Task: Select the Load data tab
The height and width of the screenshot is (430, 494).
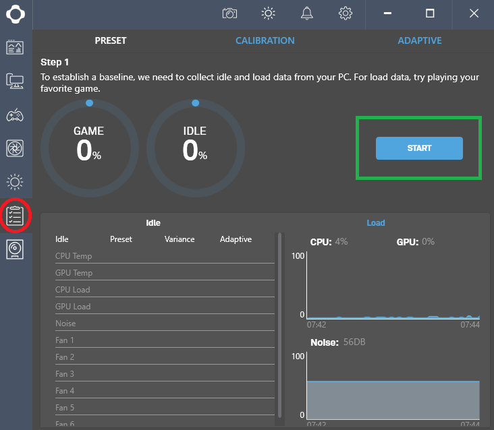Action: (x=375, y=223)
